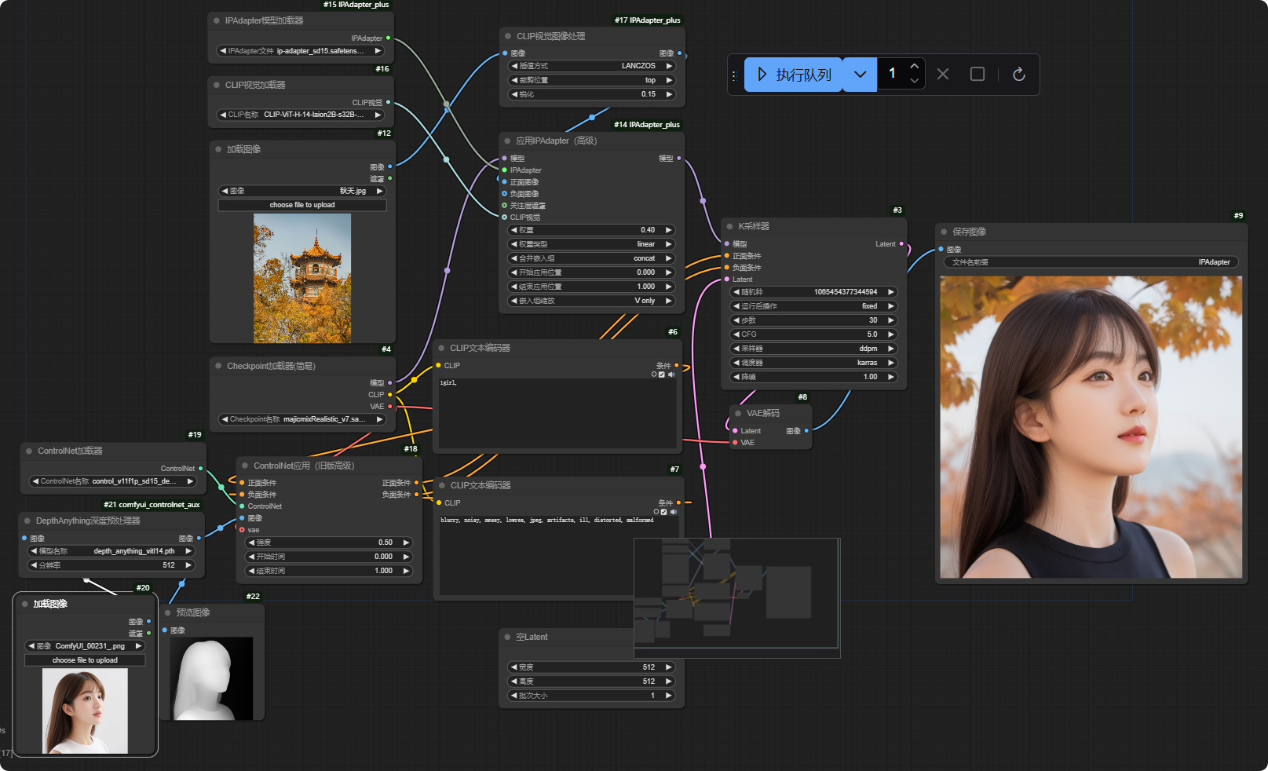Collapse the CLIP视觉加载器 node via its dot
Image resolution: width=1268 pixels, height=771 pixels.
tap(217, 85)
